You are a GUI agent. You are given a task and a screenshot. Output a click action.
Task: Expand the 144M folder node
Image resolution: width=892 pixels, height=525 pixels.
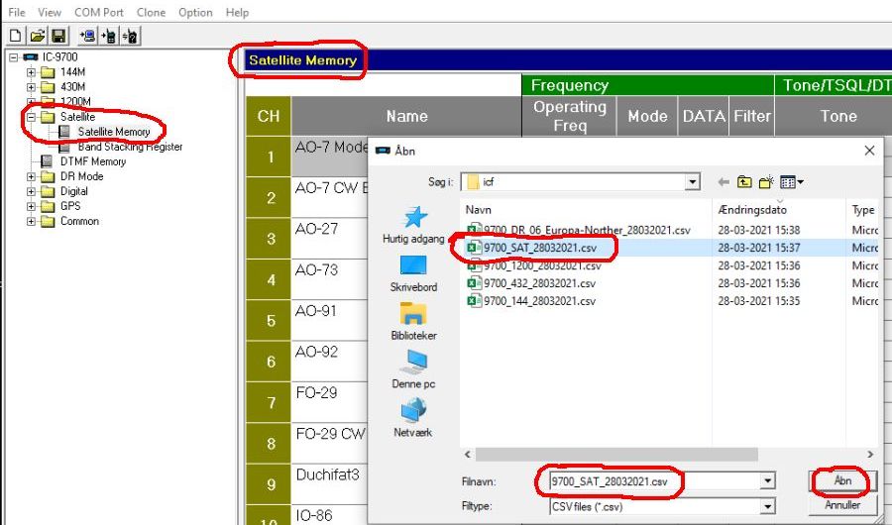point(32,72)
